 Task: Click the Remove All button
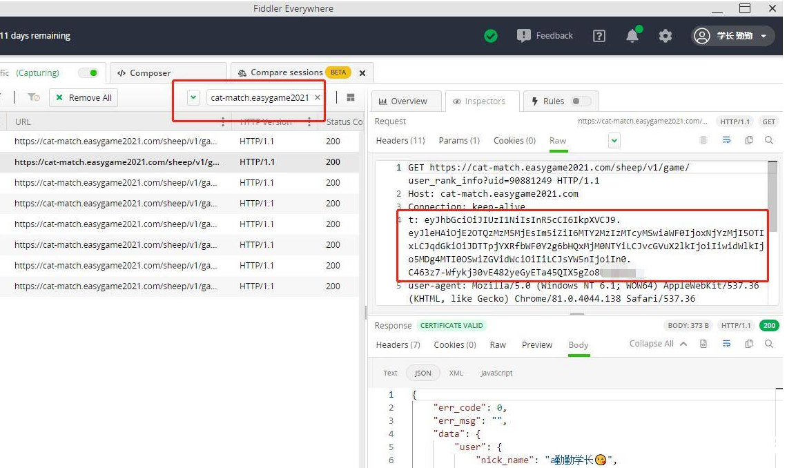pyautogui.click(x=83, y=98)
